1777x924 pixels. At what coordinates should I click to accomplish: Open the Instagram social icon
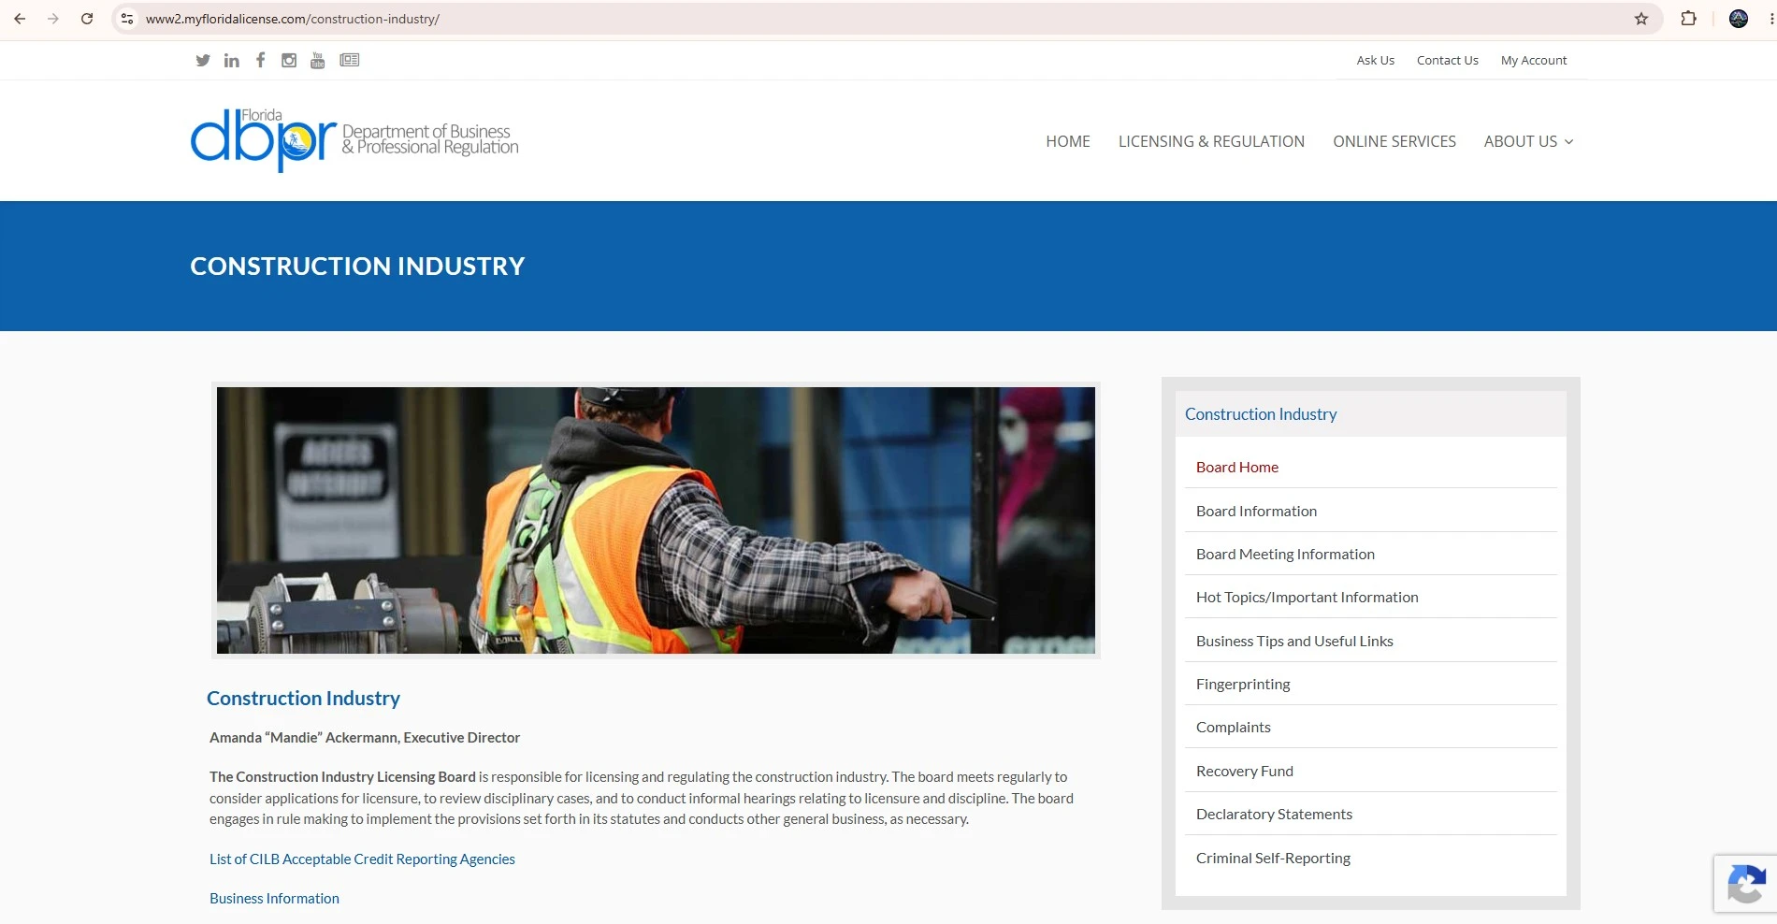(289, 60)
